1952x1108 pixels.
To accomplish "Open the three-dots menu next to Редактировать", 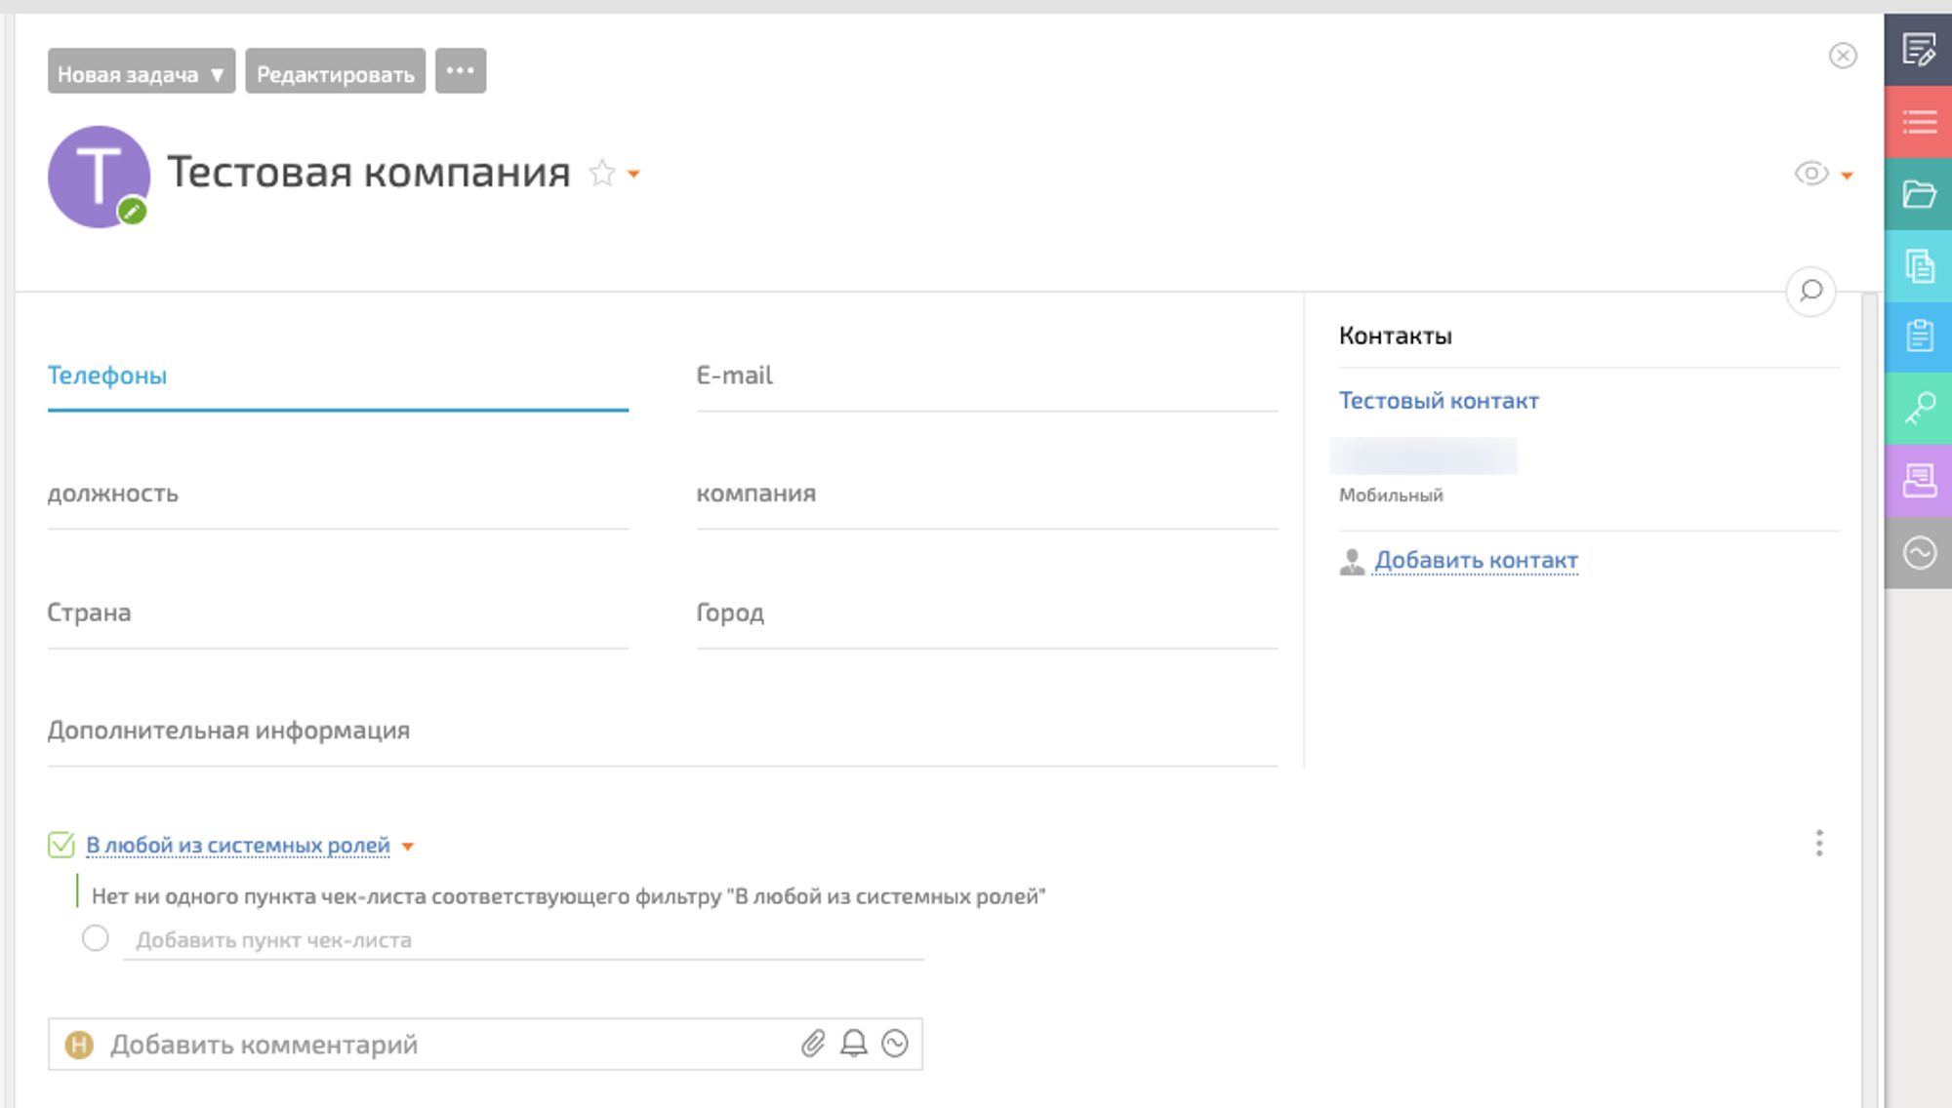I will pos(461,71).
